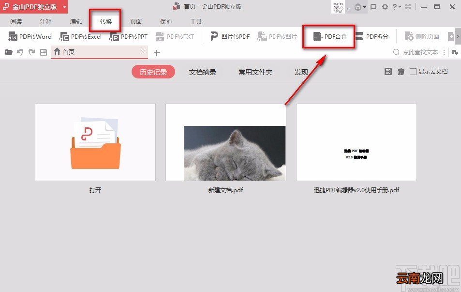This screenshot has height=292, width=461.
Task: Open the 注释 ribbon tab
Action: [46, 21]
